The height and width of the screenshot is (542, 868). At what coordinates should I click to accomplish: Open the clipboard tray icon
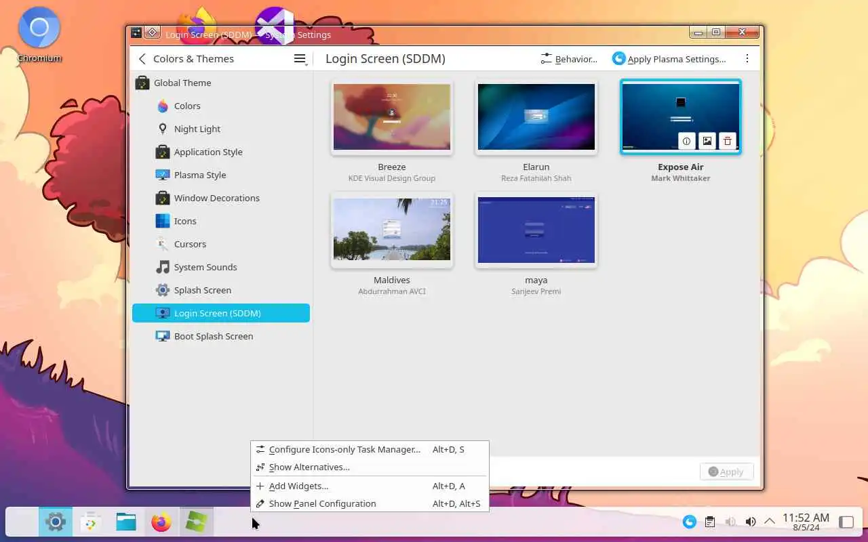(709, 522)
